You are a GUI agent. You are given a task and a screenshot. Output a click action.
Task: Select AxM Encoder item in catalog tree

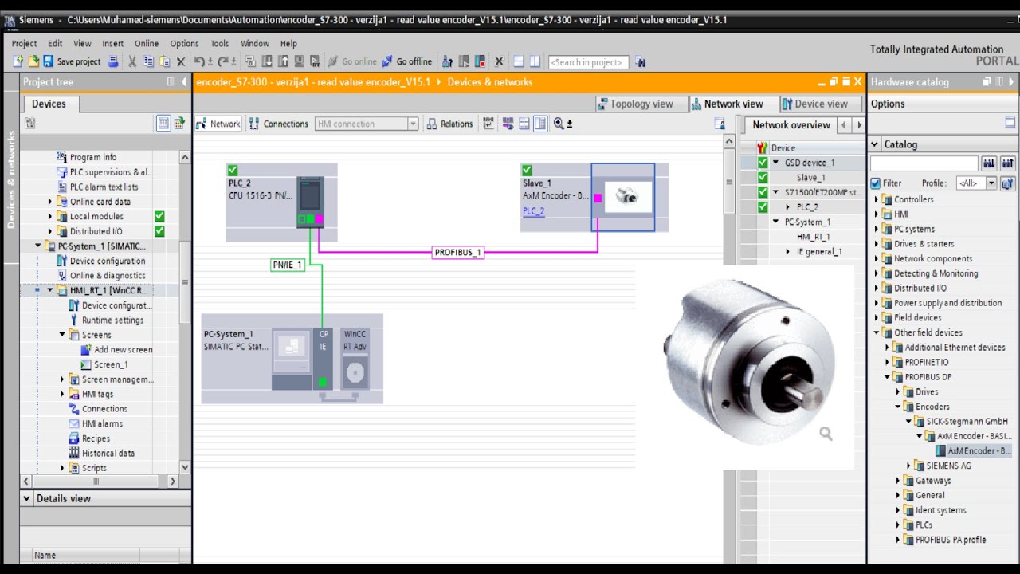[x=974, y=451]
